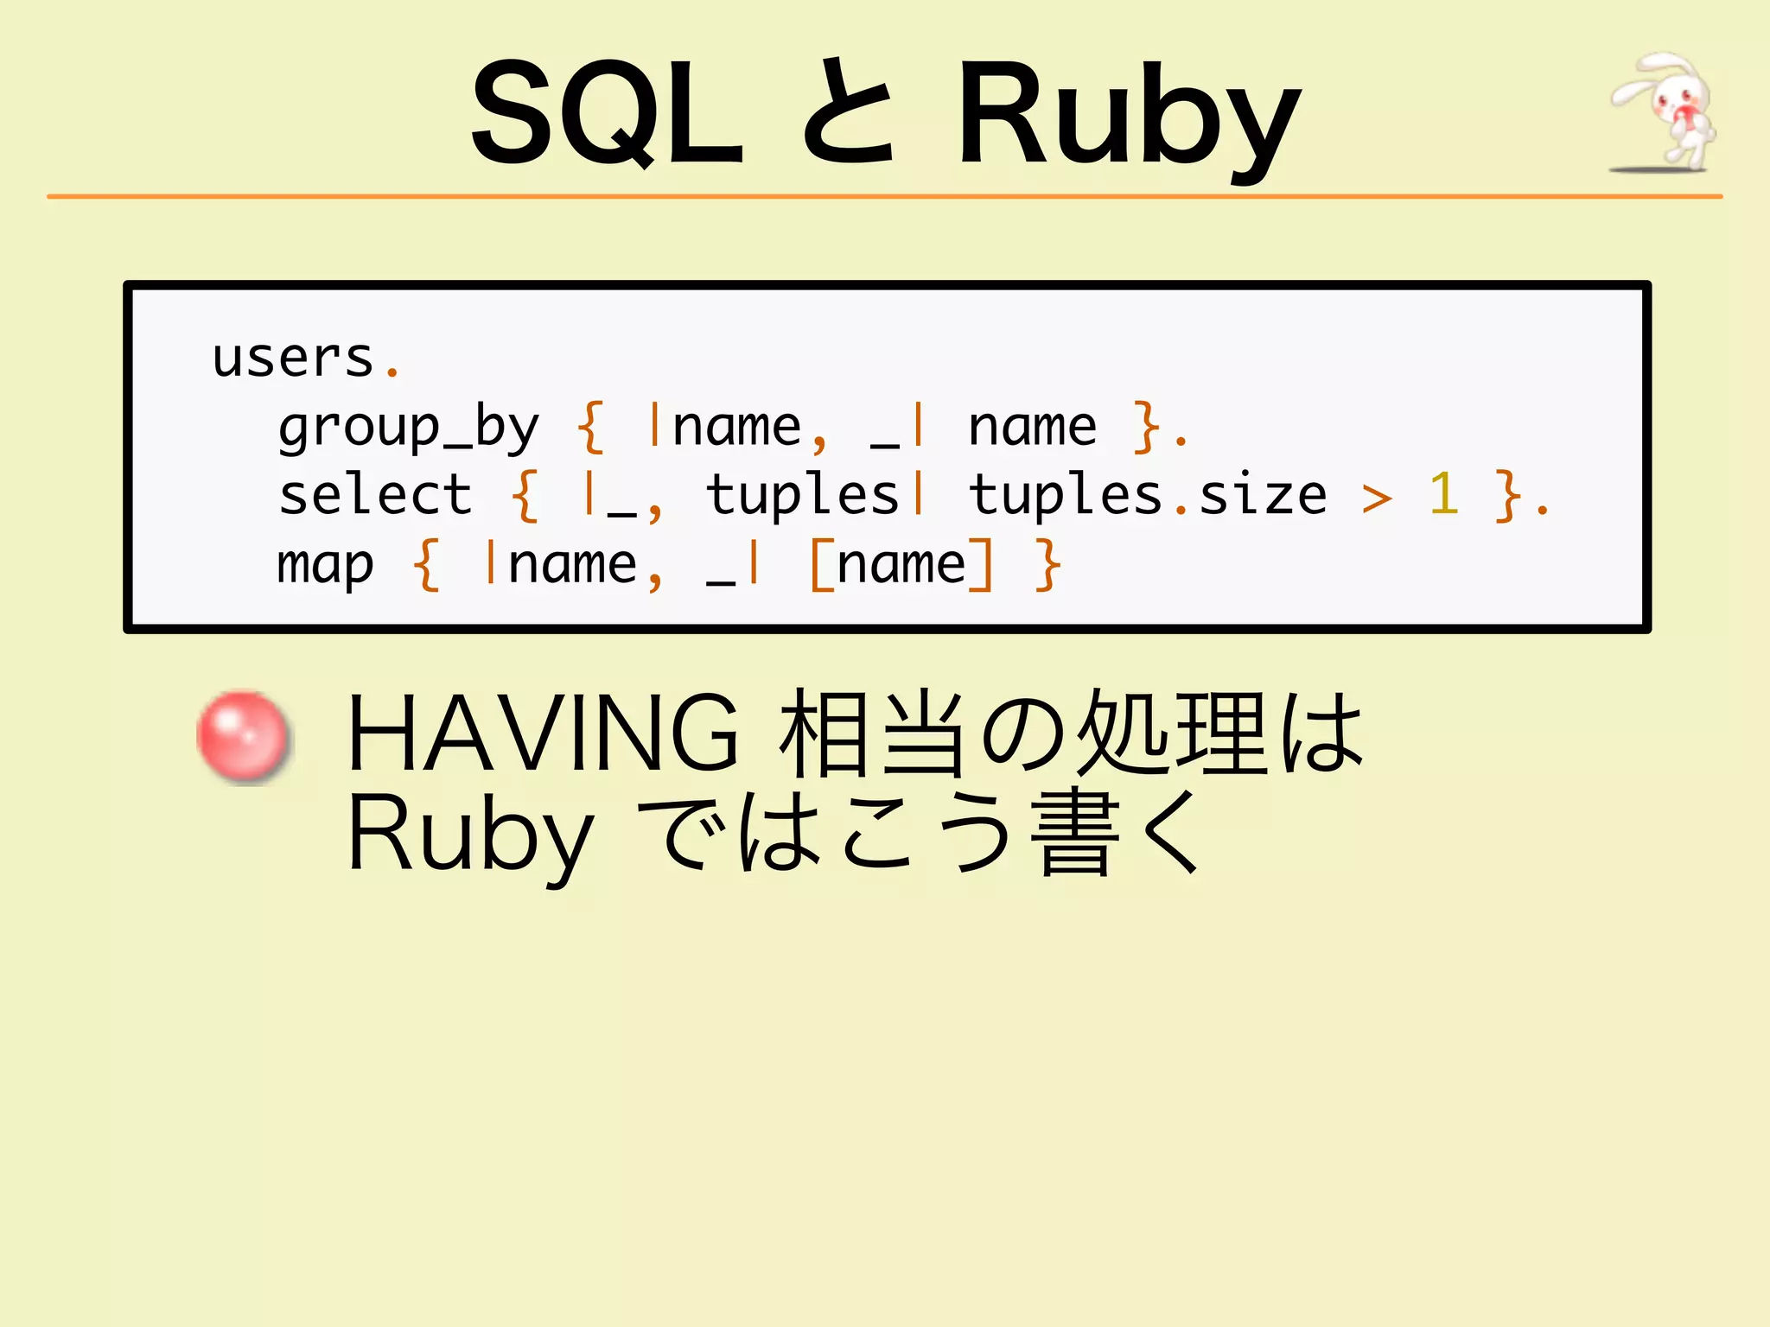
Task: Click the text 'HAVING 相当の処理は'
Action: click(x=855, y=733)
